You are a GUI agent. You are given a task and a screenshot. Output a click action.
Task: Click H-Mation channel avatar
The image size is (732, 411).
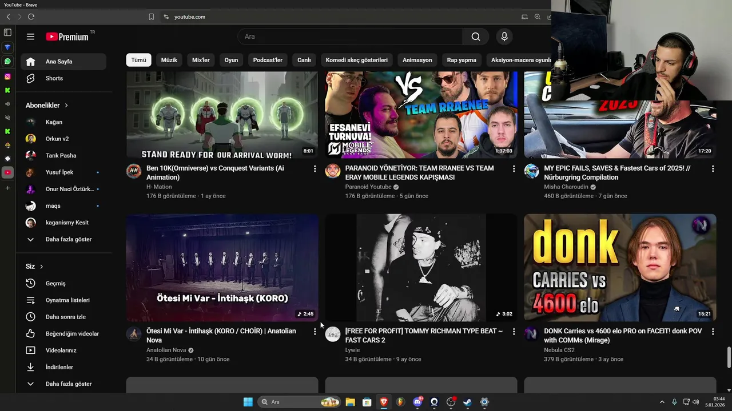tap(134, 171)
